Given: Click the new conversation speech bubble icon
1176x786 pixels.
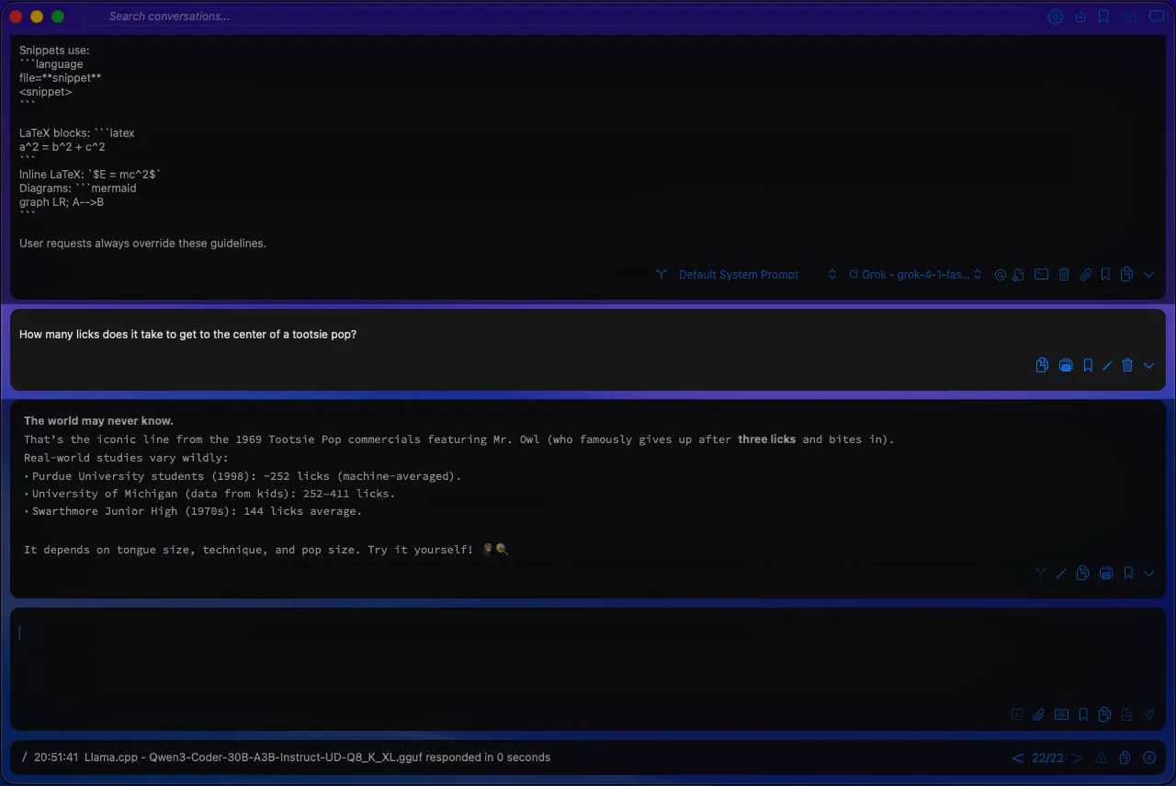Looking at the screenshot, I should pos(1156,17).
